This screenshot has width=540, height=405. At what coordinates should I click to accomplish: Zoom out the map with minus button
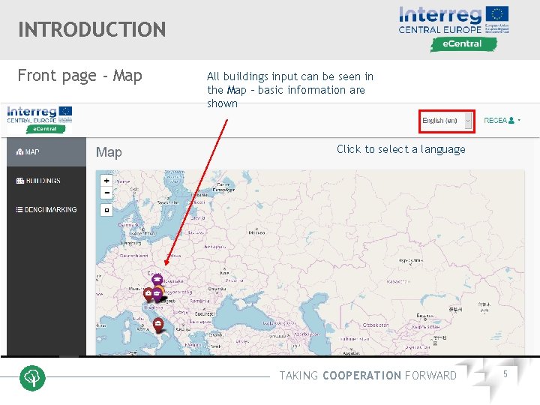click(106, 193)
